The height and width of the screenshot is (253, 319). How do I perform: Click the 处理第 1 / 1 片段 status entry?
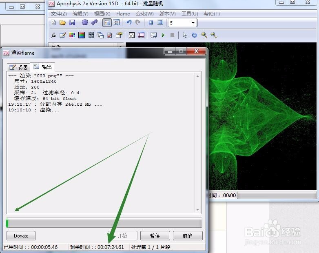(151, 247)
